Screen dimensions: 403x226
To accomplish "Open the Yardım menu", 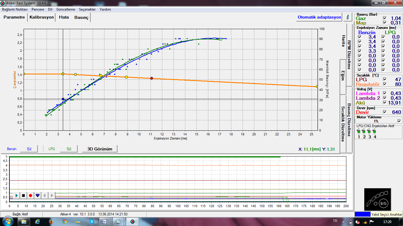I will [x=105, y=9].
